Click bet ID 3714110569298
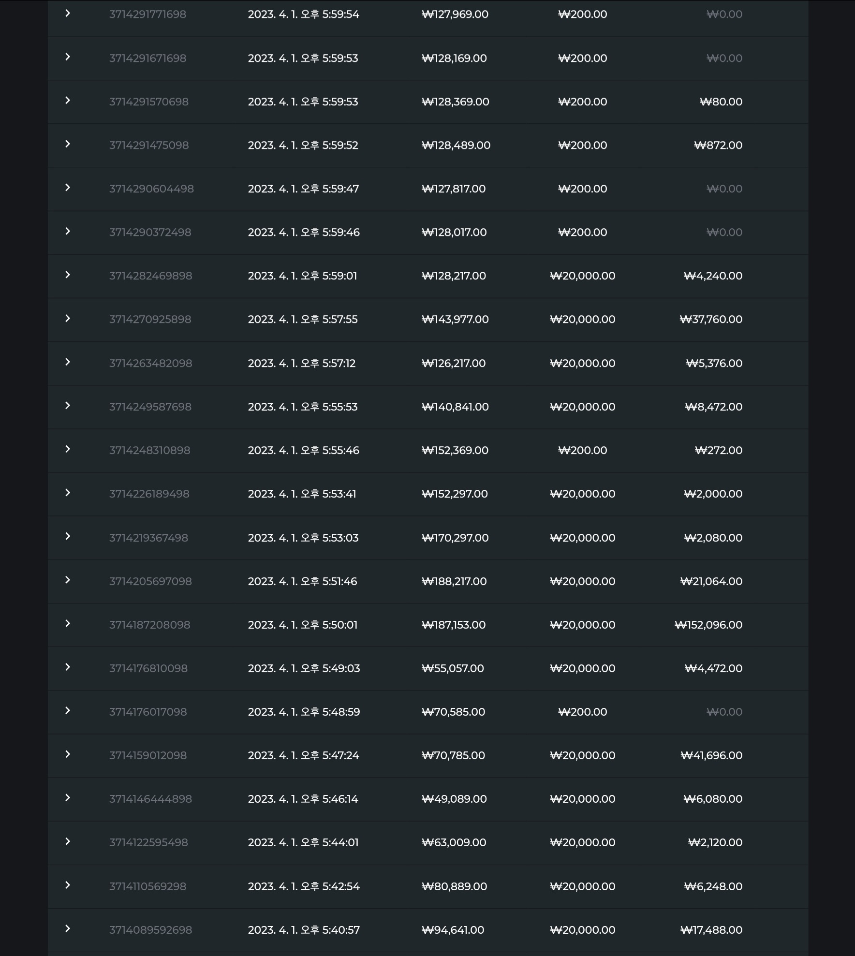Image resolution: width=855 pixels, height=956 pixels. (x=147, y=886)
